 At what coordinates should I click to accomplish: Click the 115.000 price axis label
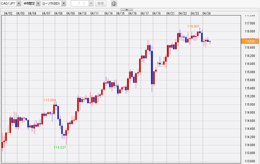[x=250, y=105]
